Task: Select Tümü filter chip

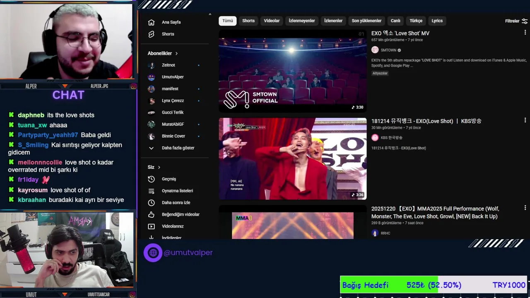Action: point(228,21)
